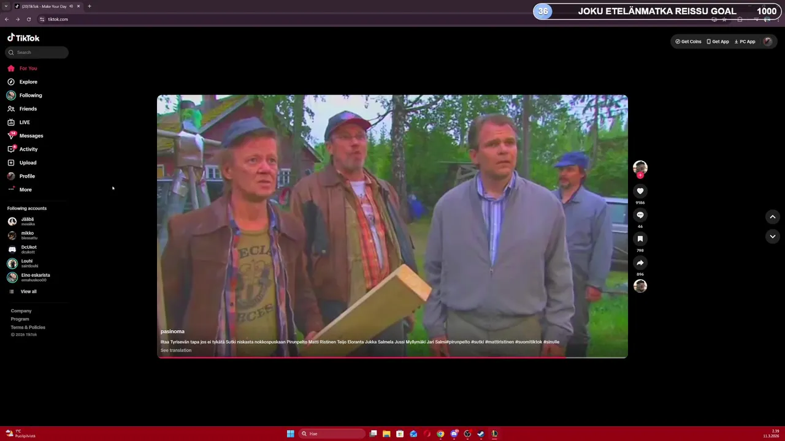Open Steam from the taskbar
The height and width of the screenshot is (441, 785).
[481, 434]
